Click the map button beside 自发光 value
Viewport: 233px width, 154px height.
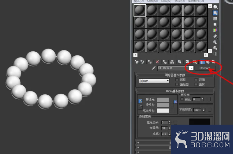tap(209, 99)
